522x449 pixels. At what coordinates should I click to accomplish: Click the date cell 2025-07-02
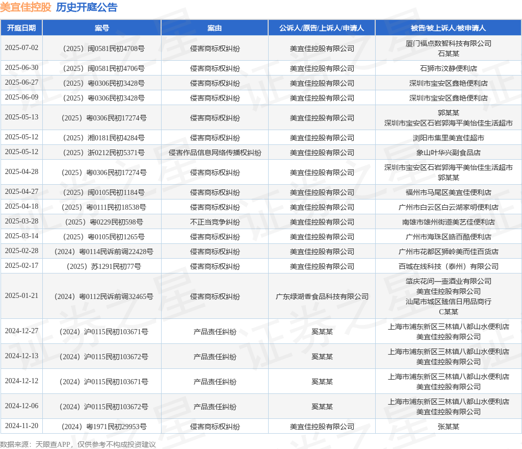click(21, 47)
